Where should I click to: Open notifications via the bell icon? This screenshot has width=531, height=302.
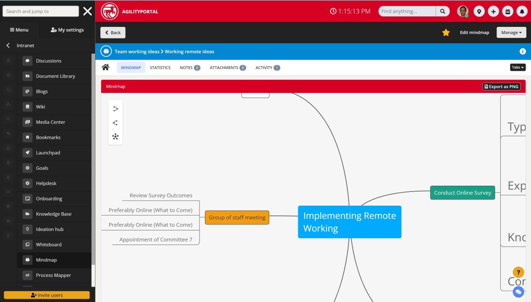pos(522,11)
